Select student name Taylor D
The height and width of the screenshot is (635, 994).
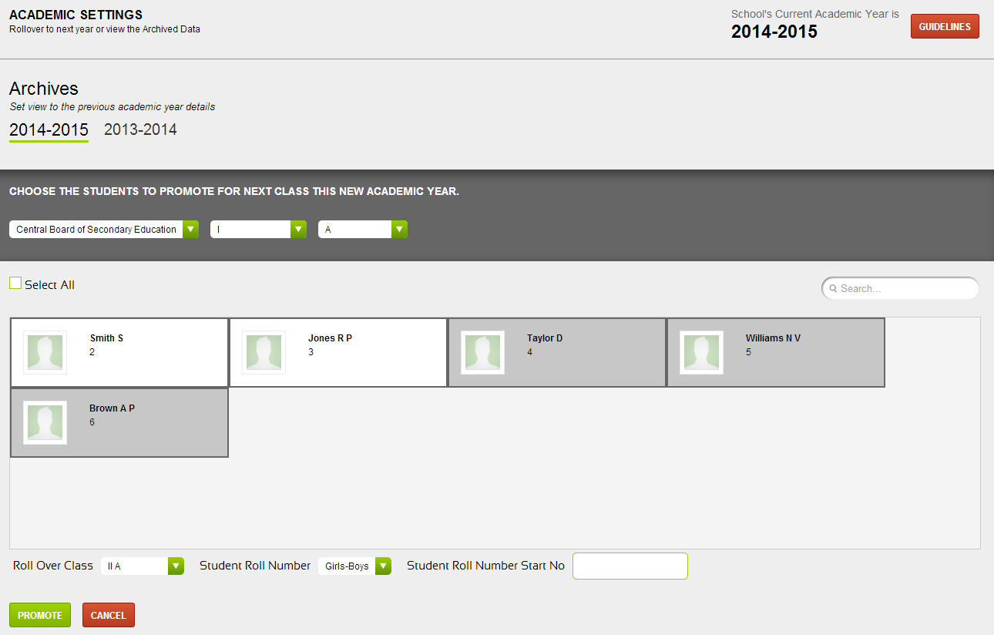545,338
